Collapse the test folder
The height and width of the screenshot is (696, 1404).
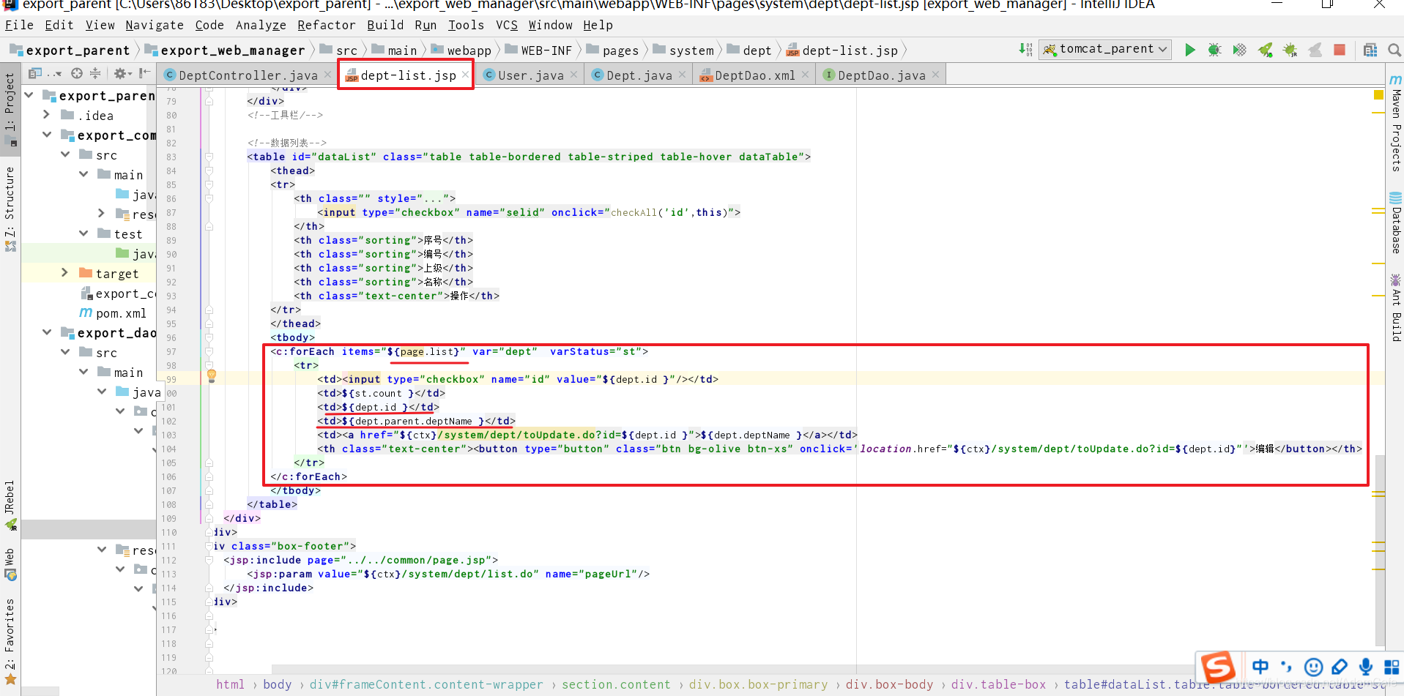[83, 233]
